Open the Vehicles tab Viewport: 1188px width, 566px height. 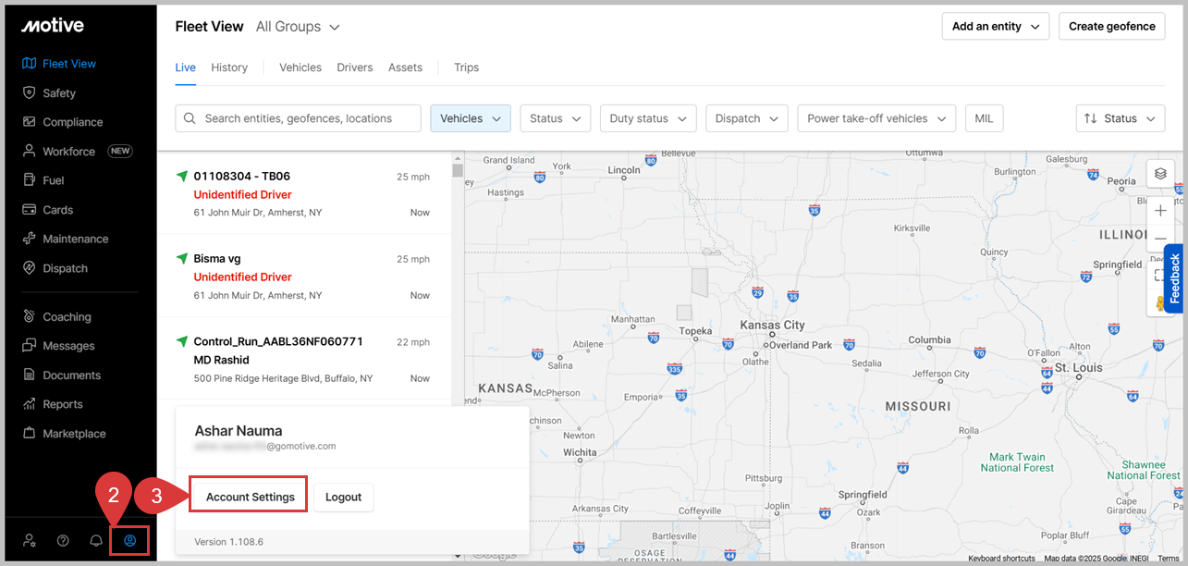tap(300, 68)
